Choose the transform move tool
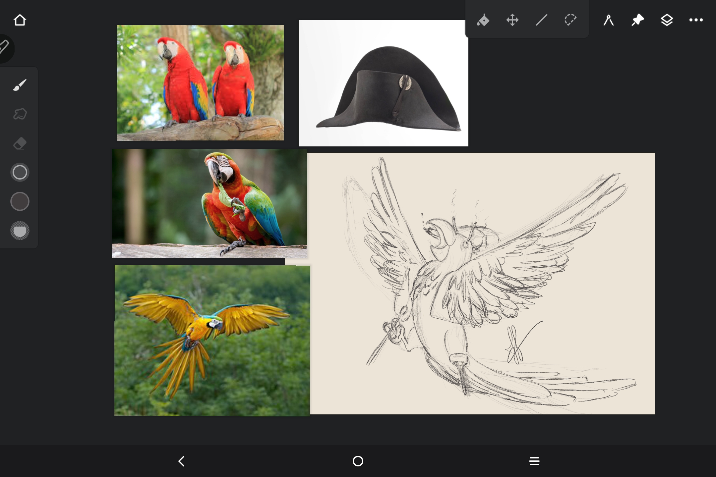 click(512, 20)
